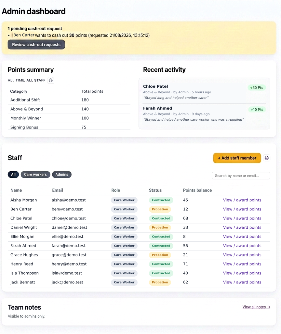Click the jack@demo.test email cell

click(x=67, y=282)
